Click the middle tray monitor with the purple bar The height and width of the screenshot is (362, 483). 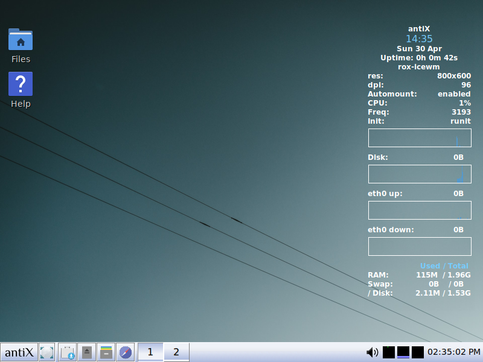403,352
